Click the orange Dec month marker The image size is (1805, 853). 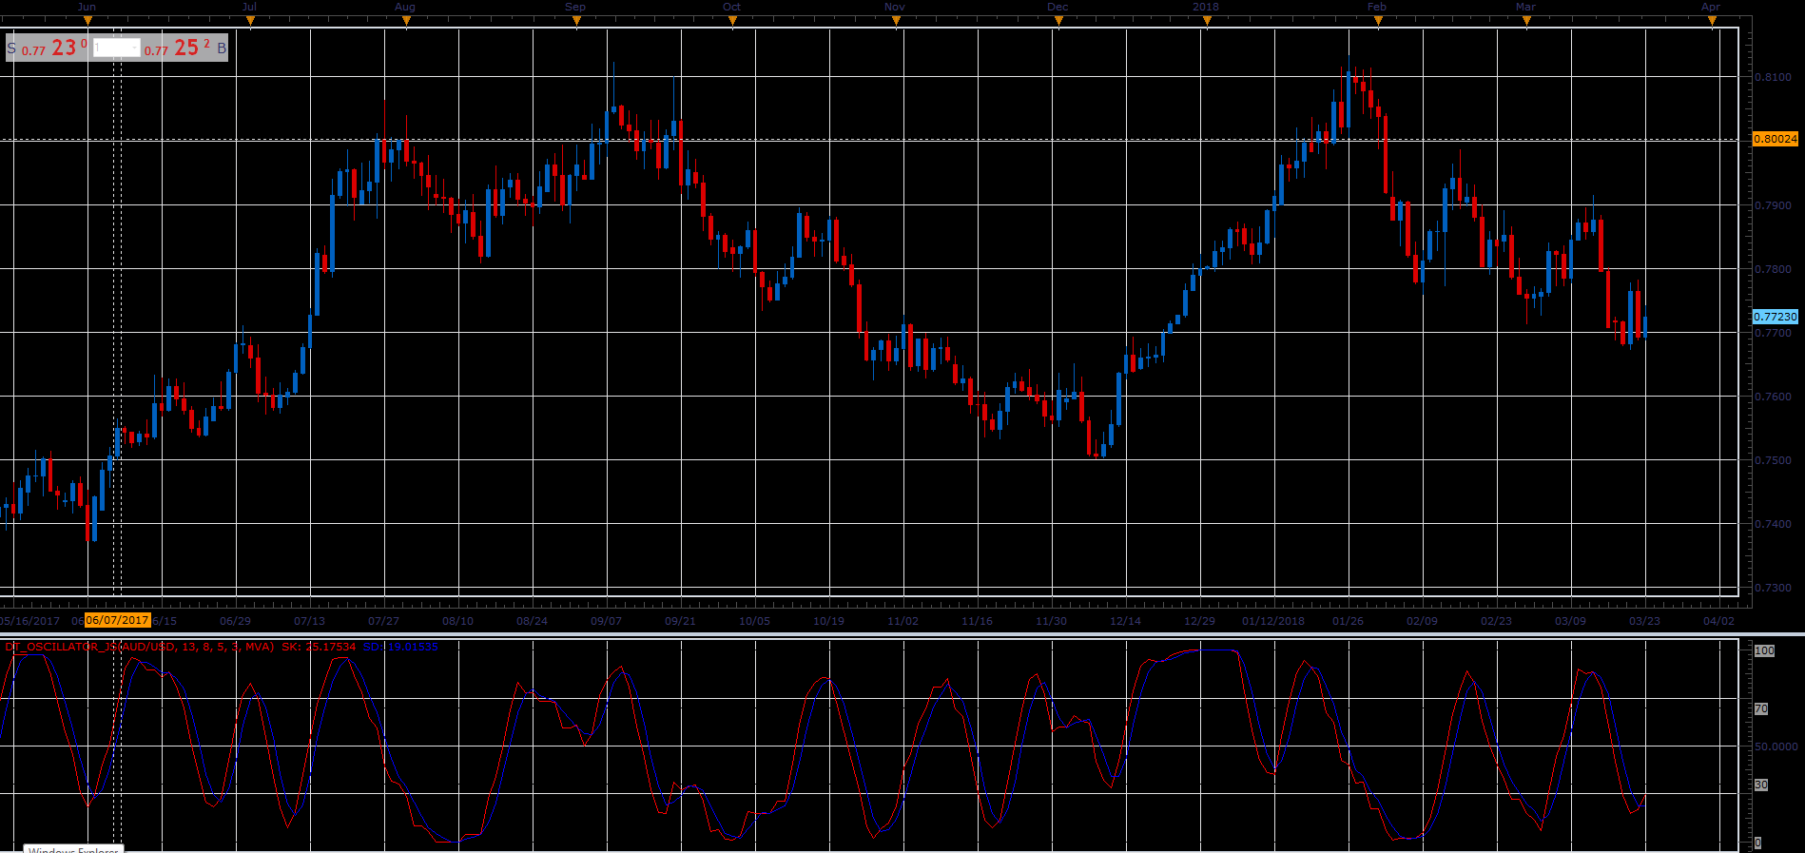[1058, 21]
